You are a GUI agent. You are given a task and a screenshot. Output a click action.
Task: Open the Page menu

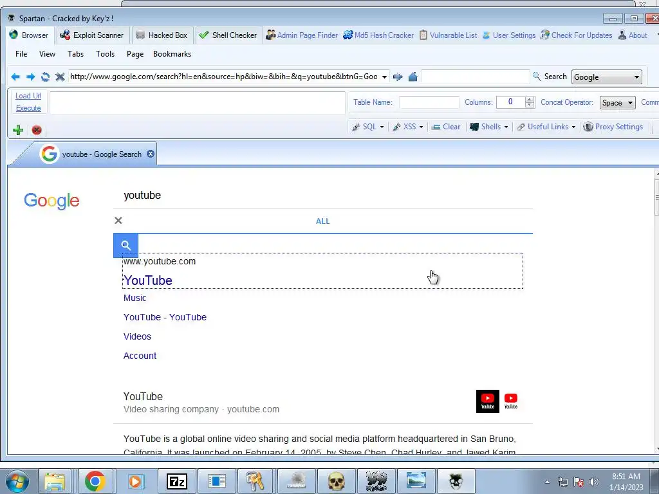135,54
